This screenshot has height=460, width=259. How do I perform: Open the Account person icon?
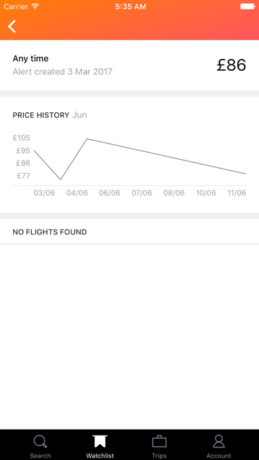[x=219, y=441]
